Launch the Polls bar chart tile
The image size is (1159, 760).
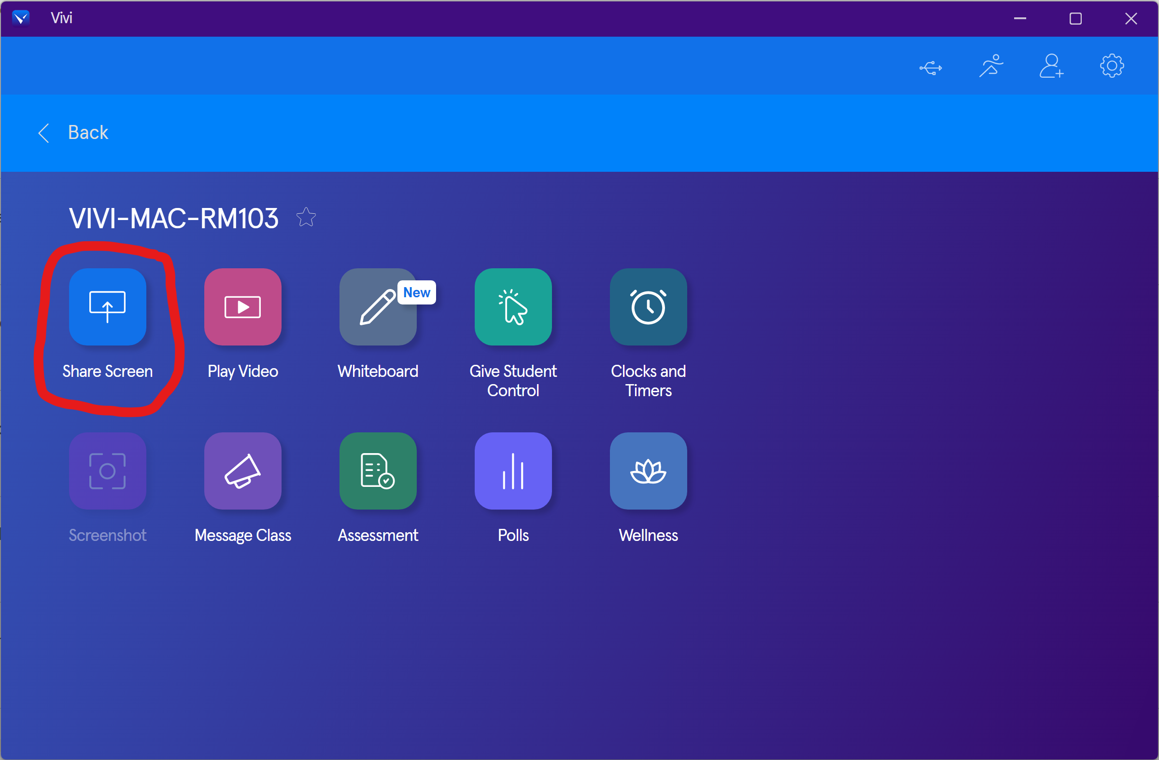point(513,470)
